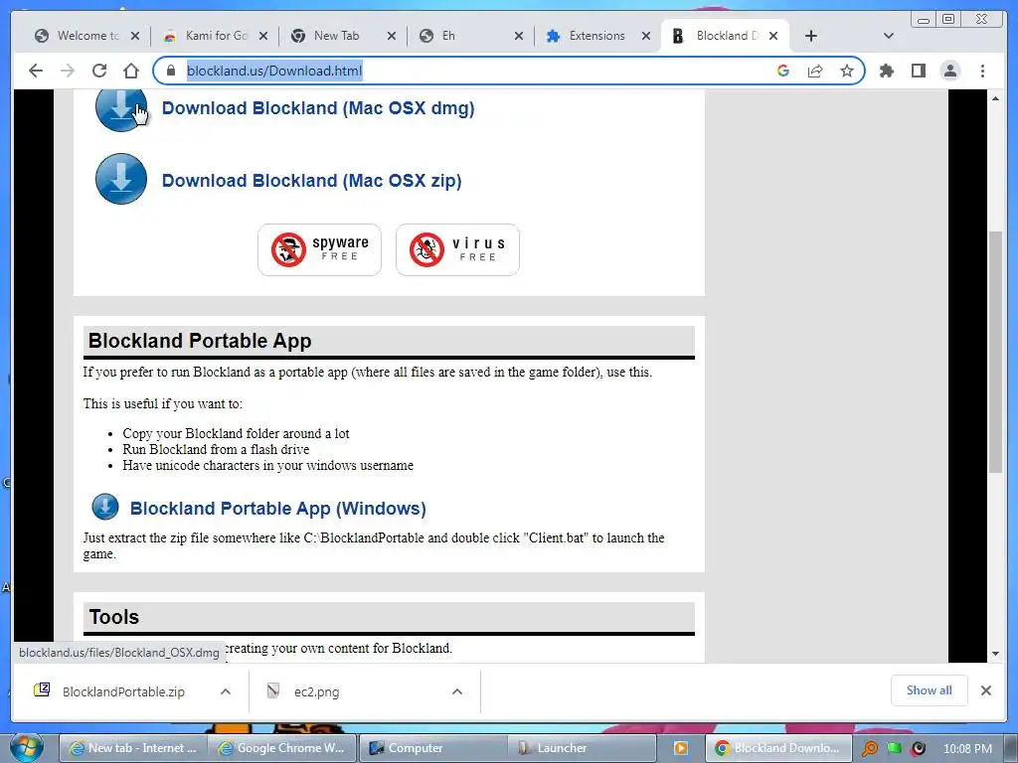
Task: Open the Extensions puzzle icon
Action: 886,71
